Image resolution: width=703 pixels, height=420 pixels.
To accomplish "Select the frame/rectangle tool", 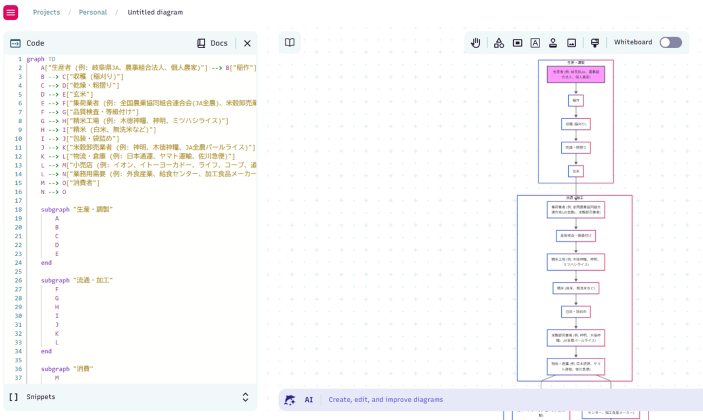I will pos(518,42).
